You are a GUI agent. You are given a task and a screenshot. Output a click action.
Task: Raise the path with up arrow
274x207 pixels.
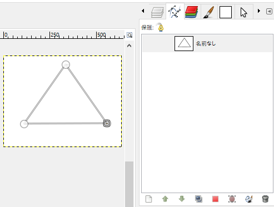pyautogui.click(x=165, y=199)
